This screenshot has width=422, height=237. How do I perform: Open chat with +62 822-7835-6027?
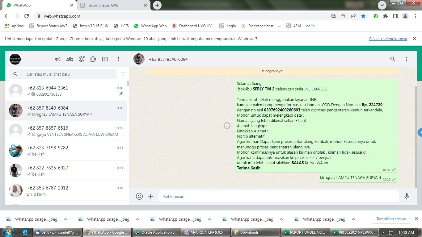pyautogui.click(x=66, y=171)
